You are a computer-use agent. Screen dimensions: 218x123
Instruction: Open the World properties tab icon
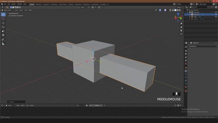point(186,64)
